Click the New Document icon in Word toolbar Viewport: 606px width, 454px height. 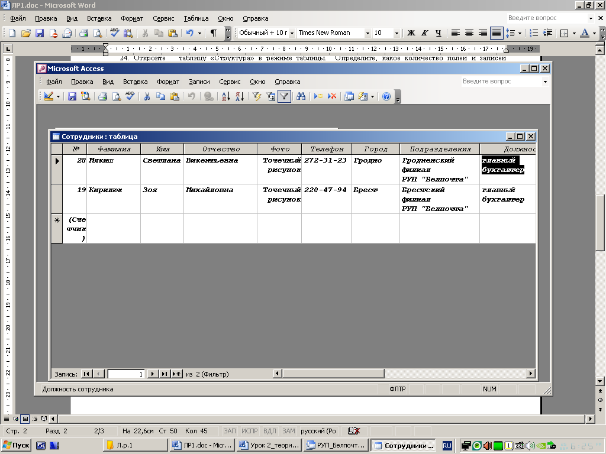[12, 33]
